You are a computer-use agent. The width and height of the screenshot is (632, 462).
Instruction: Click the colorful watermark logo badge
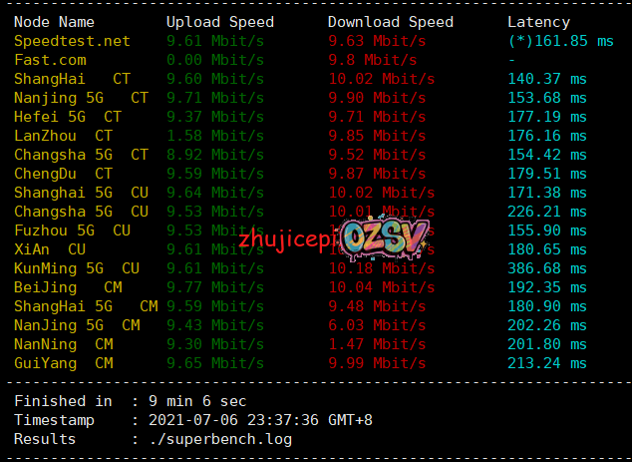click(x=386, y=237)
